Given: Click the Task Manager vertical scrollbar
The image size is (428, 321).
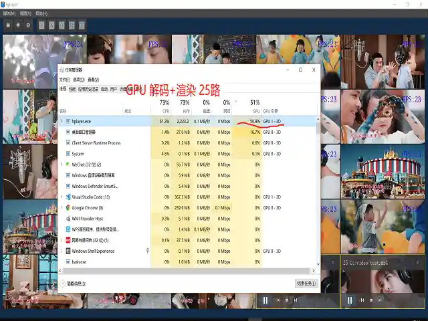Looking at the screenshot, I should click(318, 187).
